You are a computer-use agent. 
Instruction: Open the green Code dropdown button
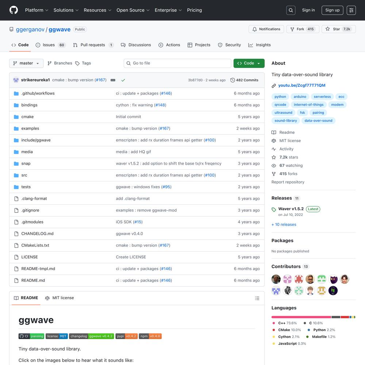click(249, 63)
